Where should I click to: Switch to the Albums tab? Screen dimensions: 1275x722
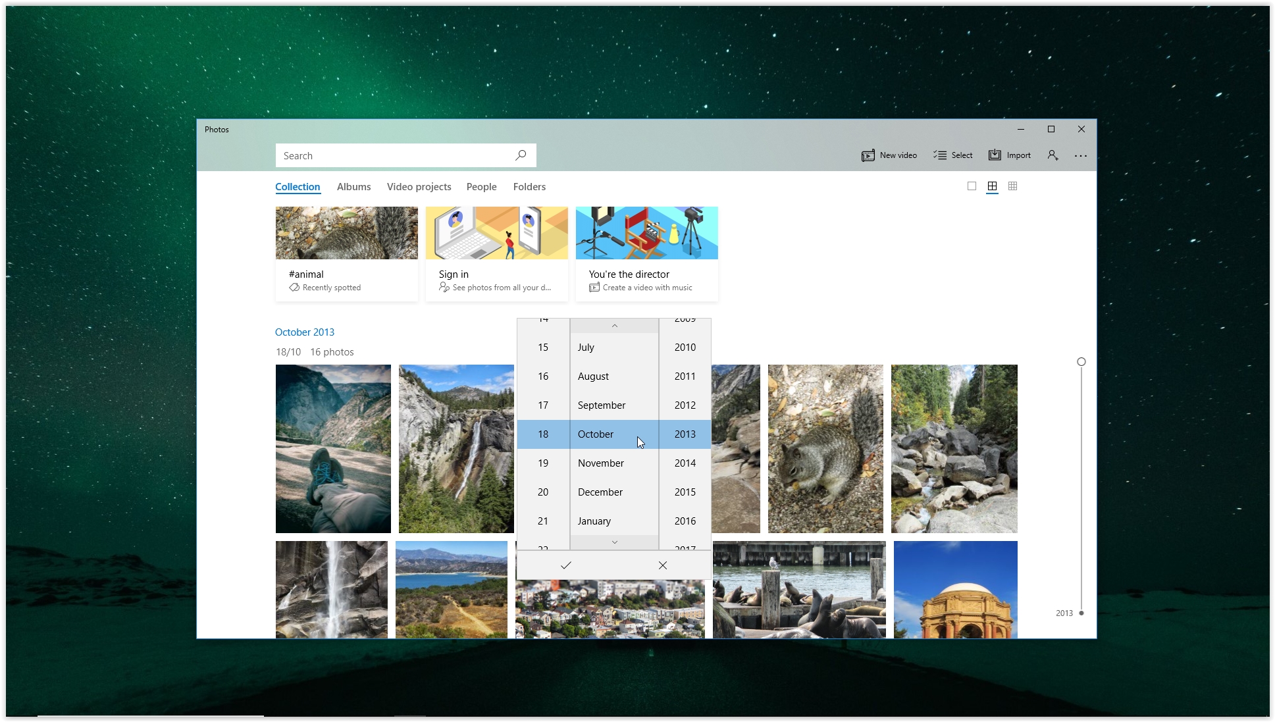tap(353, 186)
